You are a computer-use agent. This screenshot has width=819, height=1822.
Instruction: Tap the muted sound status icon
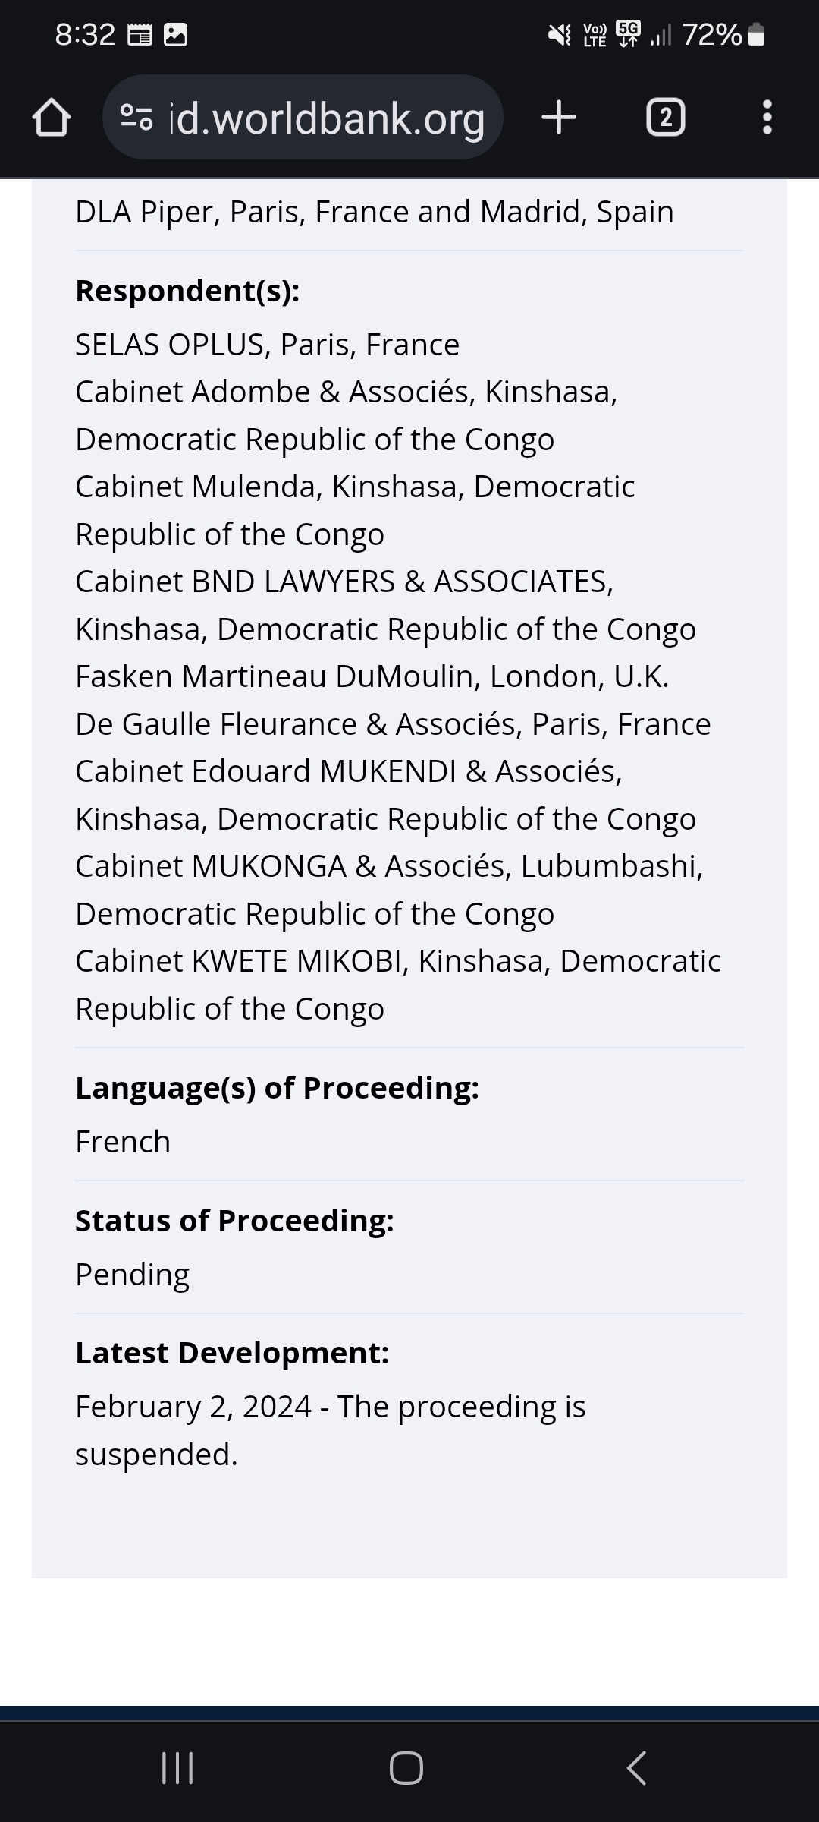560,35
